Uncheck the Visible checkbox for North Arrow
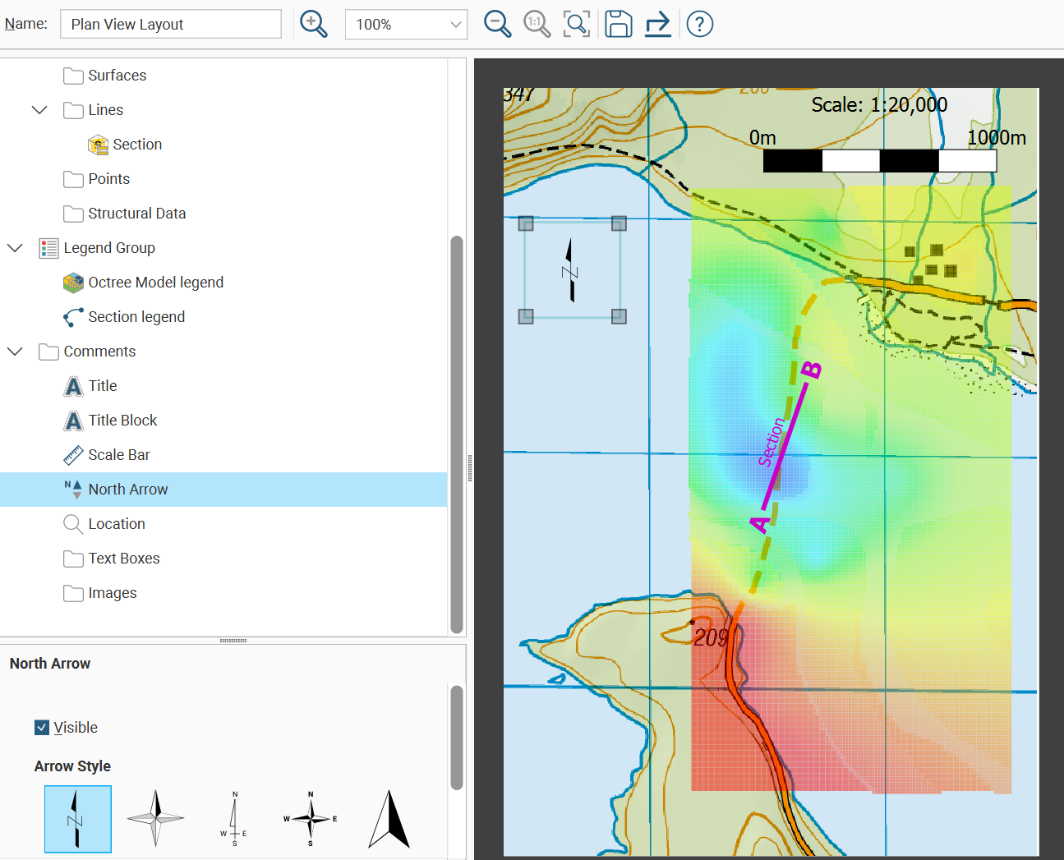The width and height of the screenshot is (1064, 860). point(42,727)
